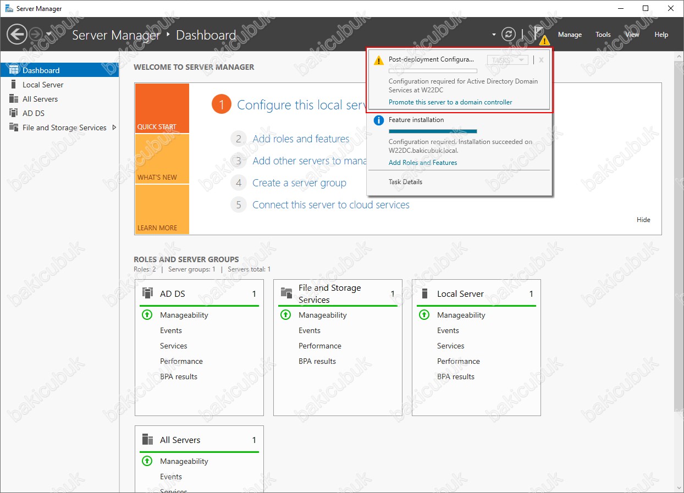Click Connect this server to cloud services
Viewport: 684px width, 493px height.
pyautogui.click(x=331, y=205)
